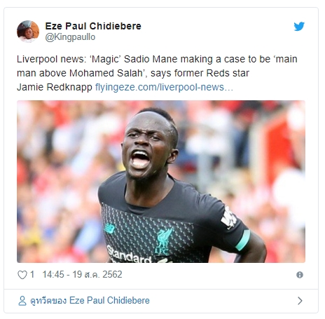The image size is (325, 319).
Task: Click the person icon in footer
Action: (x=22, y=301)
